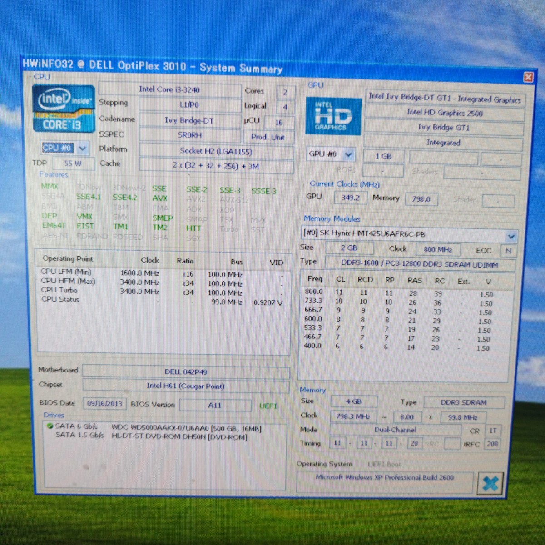Click the Logical processors value 4

click(285, 107)
